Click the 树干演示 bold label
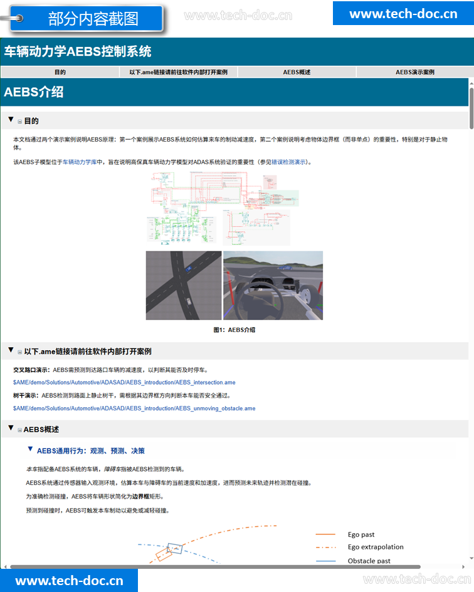The height and width of the screenshot is (592, 474). click(26, 396)
